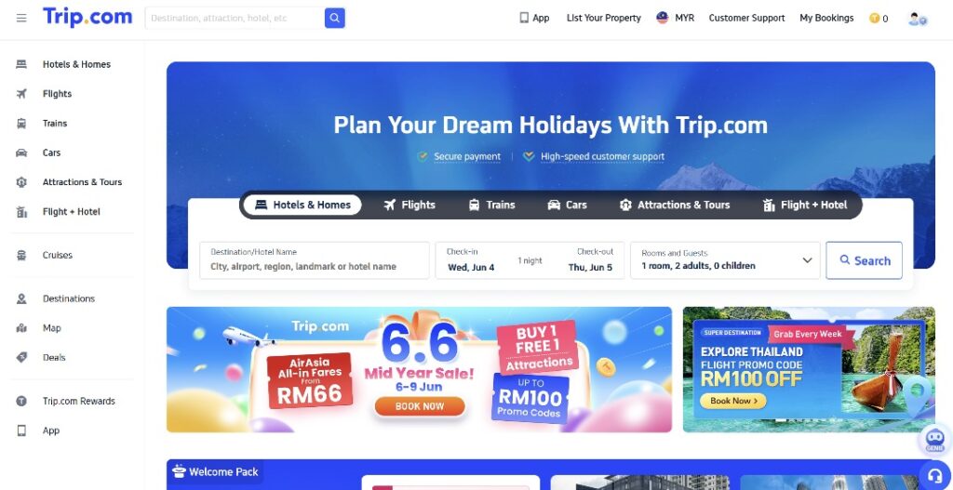Click Book Now on Thailand promo
This screenshot has height=490, width=953.
733,401
